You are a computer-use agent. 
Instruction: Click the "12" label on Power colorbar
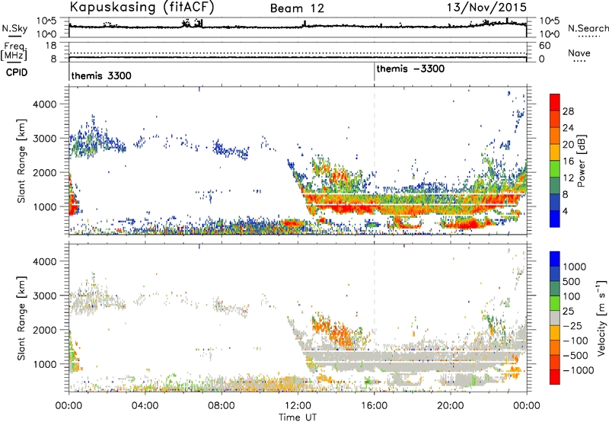pyautogui.click(x=568, y=178)
